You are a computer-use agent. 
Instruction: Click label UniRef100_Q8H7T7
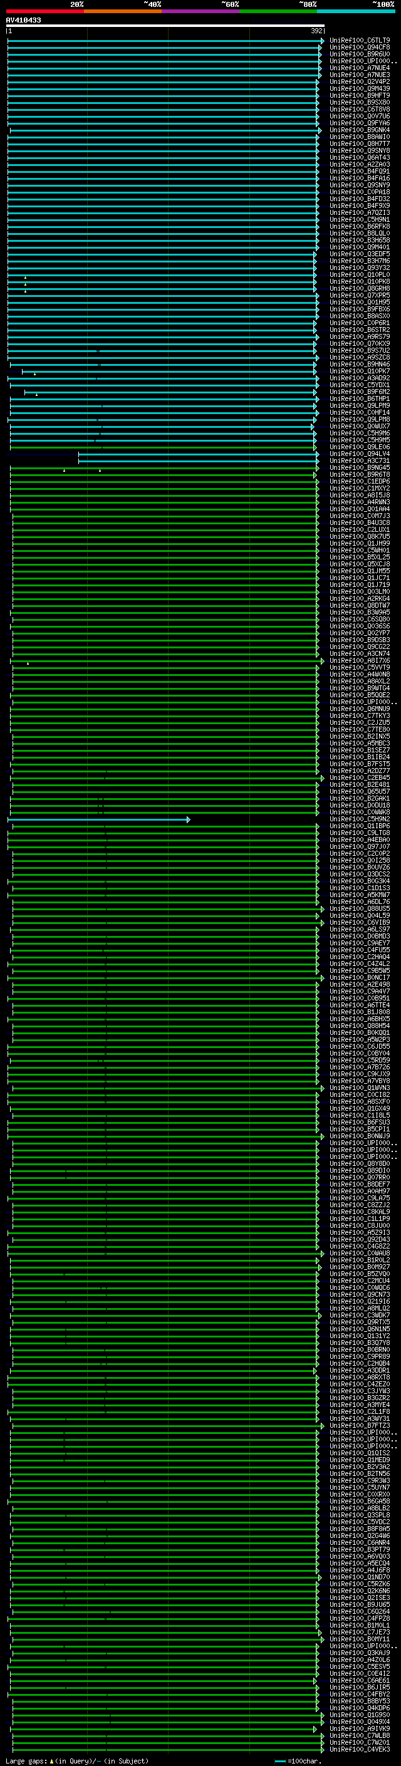[360, 144]
